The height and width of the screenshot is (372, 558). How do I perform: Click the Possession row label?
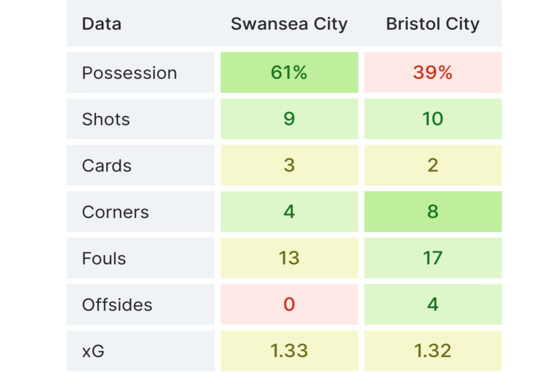pyautogui.click(x=129, y=73)
